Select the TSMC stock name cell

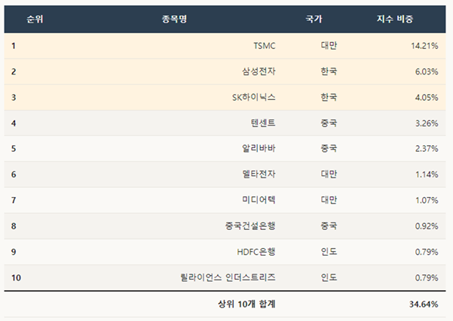pyautogui.click(x=265, y=46)
